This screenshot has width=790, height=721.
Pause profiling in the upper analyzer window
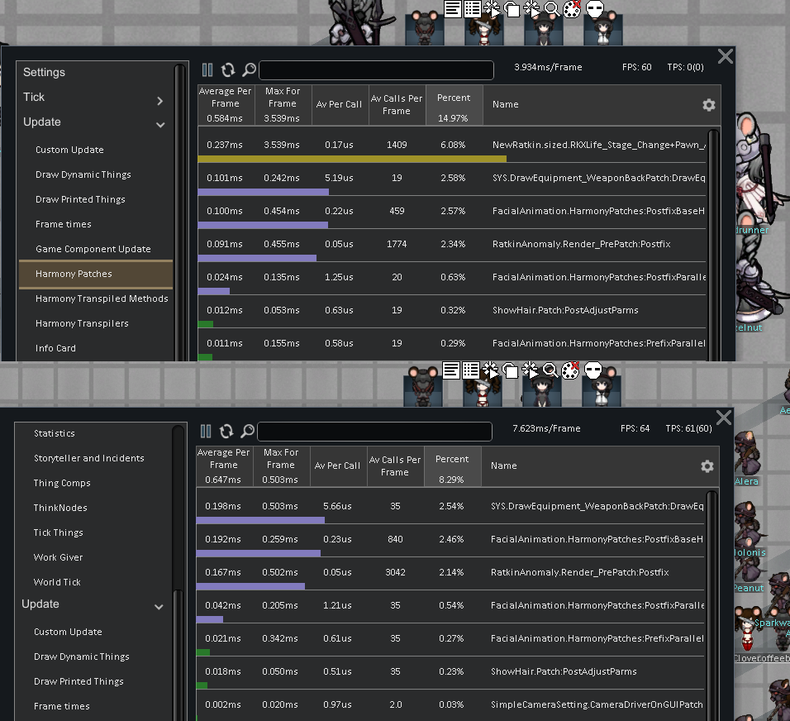207,70
